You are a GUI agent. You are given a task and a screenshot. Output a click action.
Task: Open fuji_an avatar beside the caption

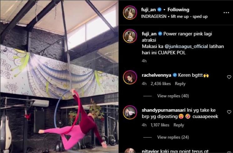(130, 36)
